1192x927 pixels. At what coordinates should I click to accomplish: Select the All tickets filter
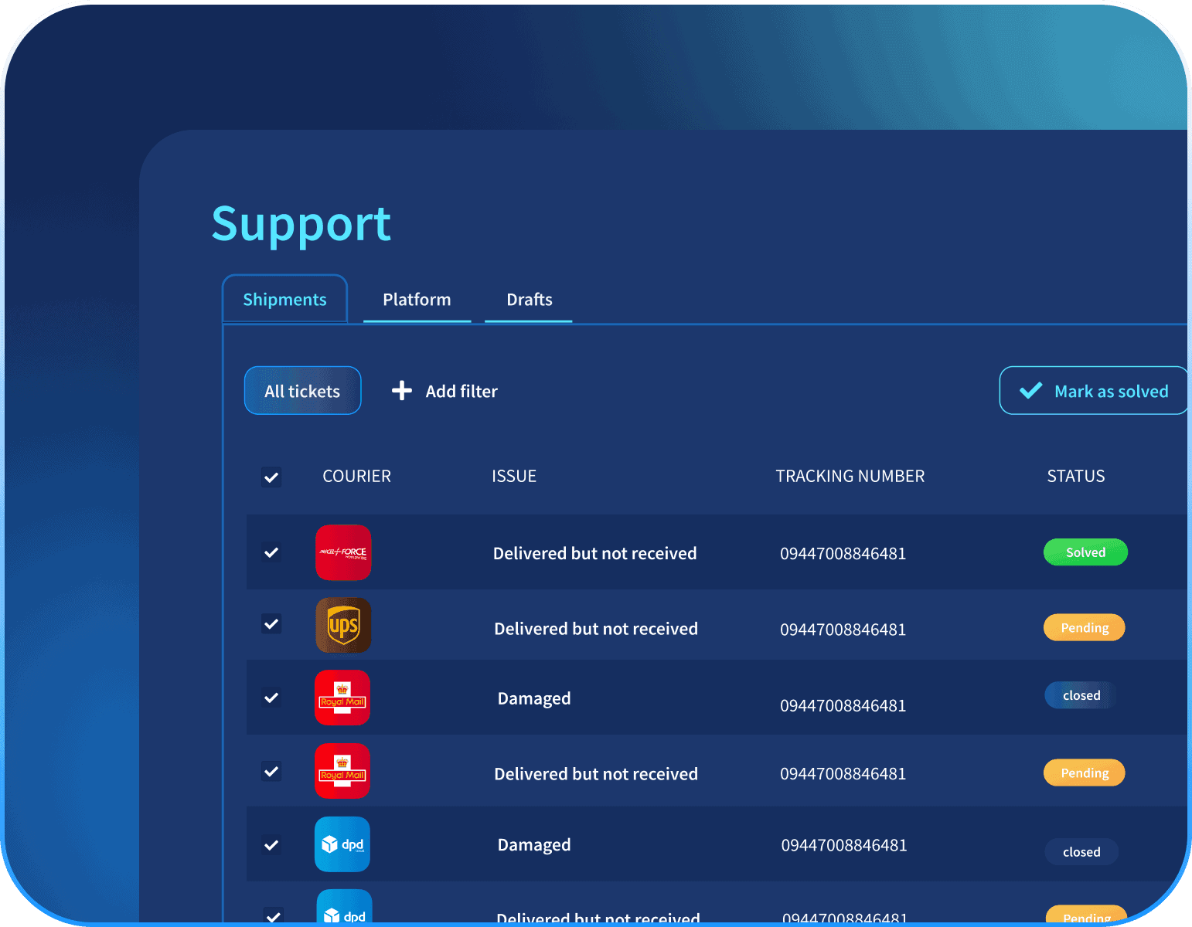coord(302,391)
